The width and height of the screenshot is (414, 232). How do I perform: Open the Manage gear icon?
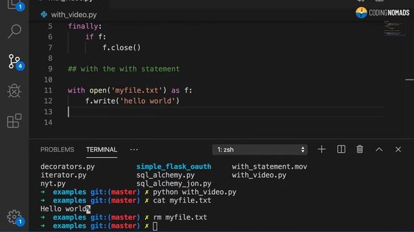pyautogui.click(x=14, y=217)
